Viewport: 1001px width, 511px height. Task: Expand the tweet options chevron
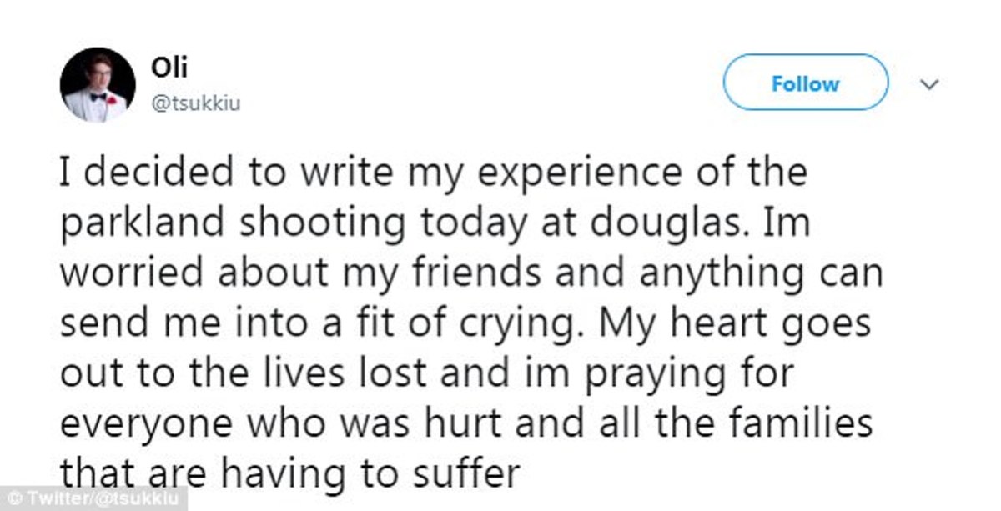[x=928, y=84]
